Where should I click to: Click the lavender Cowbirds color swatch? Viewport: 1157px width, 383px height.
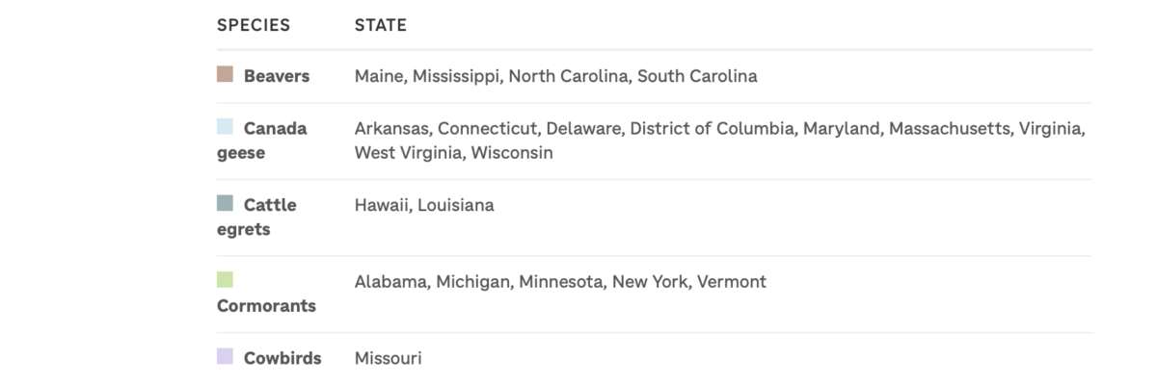click(225, 356)
